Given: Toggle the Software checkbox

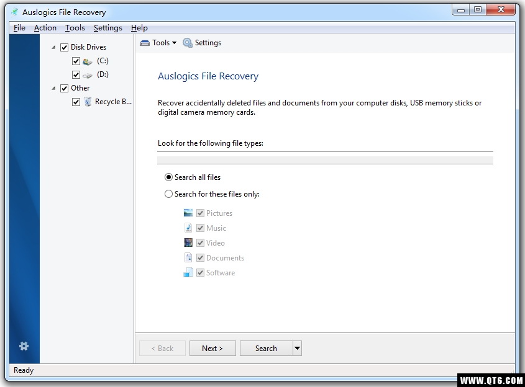Looking at the screenshot, I should [x=200, y=272].
